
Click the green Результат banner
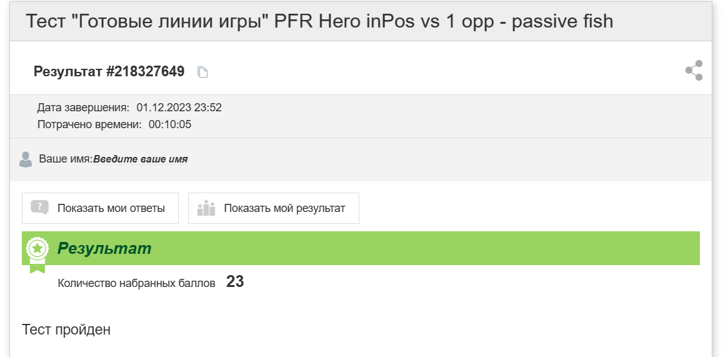[x=361, y=248]
